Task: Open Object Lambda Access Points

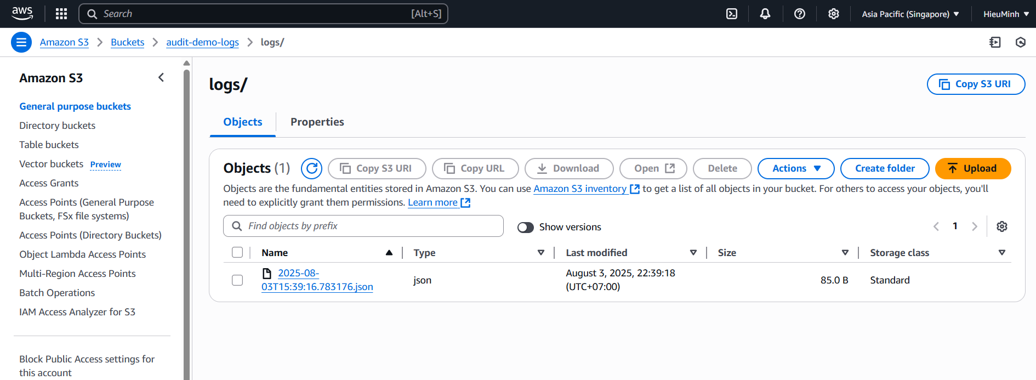Action: (x=83, y=254)
